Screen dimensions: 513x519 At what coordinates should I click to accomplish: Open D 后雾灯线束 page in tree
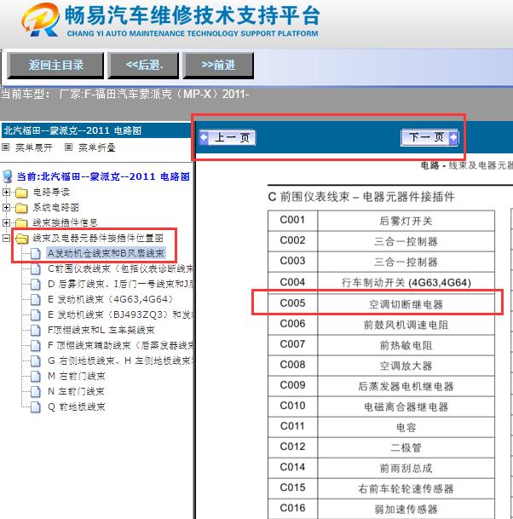(120, 284)
